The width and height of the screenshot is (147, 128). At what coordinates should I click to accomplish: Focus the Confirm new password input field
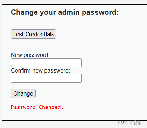(x=46, y=78)
